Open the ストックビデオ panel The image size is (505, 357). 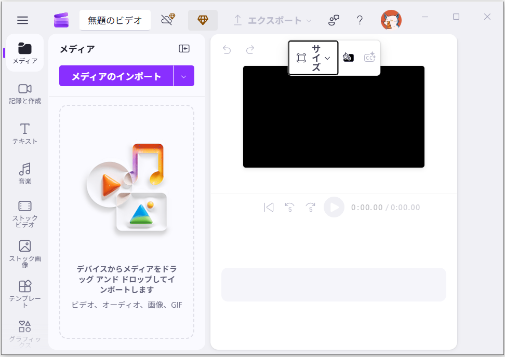click(x=24, y=212)
